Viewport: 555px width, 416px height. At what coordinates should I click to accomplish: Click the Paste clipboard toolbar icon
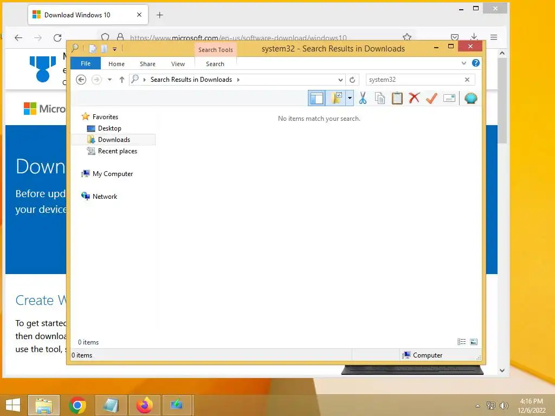397,98
